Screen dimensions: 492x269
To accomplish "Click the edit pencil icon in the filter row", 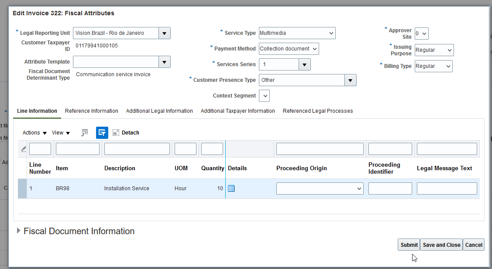I will pos(23,148).
